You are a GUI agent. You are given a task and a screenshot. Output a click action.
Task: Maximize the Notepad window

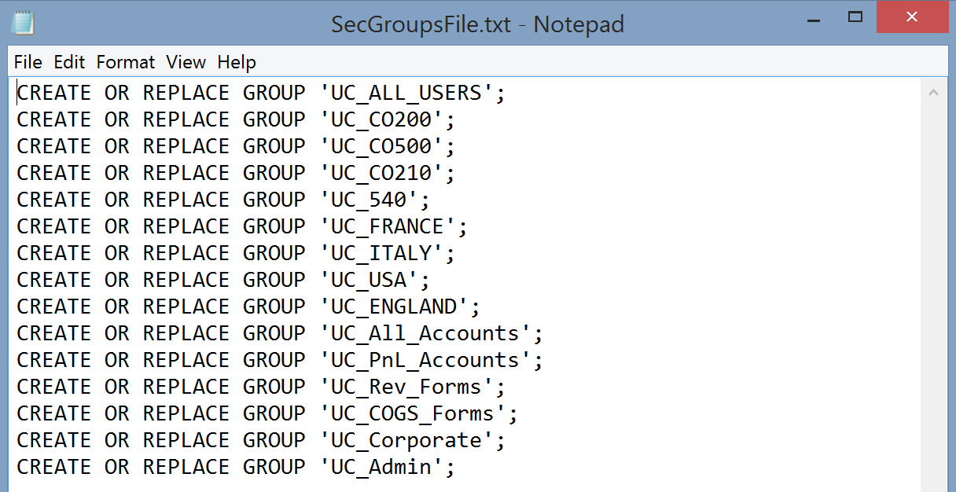click(x=855, y=17)
